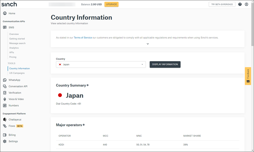The width and height of the screenshot is (254, 152).
Task: Click the Balance 2.00 USD text
Action: point(91,4)
